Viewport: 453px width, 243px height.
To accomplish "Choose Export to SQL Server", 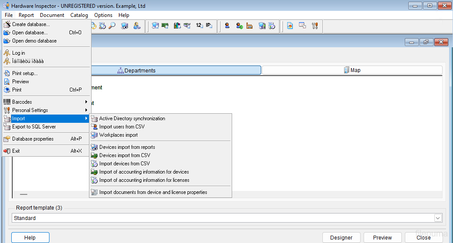I will [34, 127].
